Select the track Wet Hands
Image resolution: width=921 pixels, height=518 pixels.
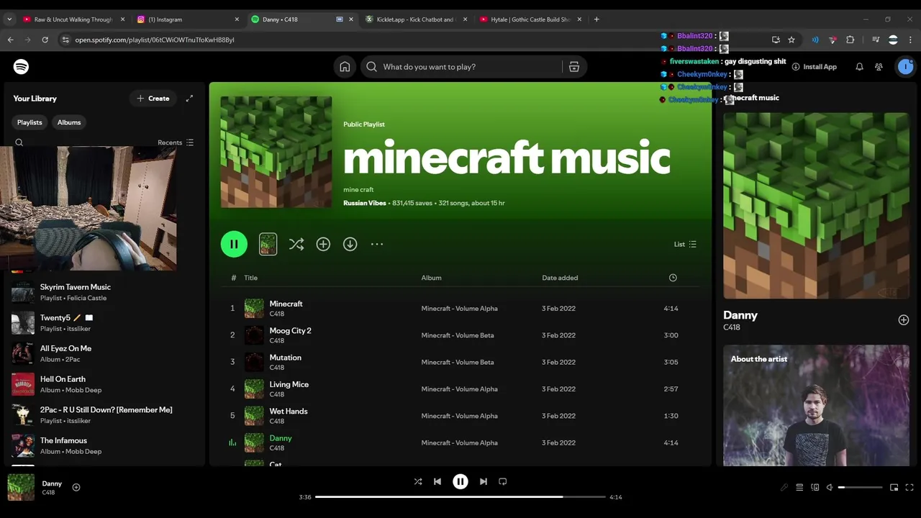tap(459, 416)
